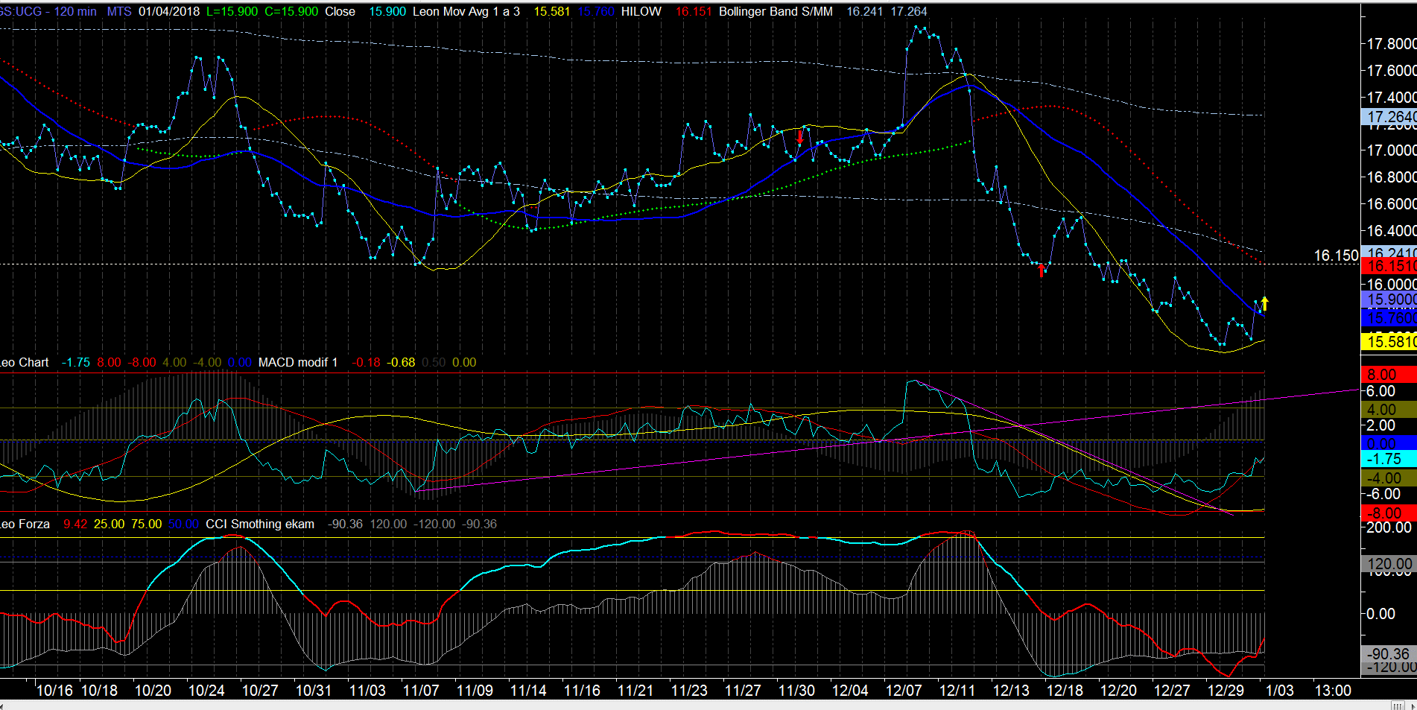Image resolution: width=1417 pixels, height=710 pixels.
Task: Click the '16.4000' price axis label
Action: click(x=1391, y=231)
